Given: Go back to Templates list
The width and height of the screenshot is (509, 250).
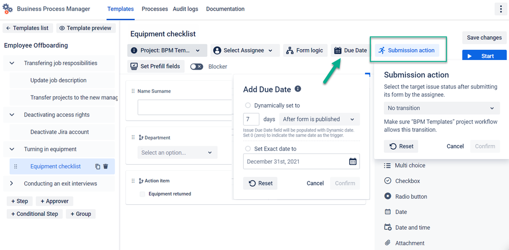Looking at the screenshot, I should pyautogui.click(x=28, y=28).
